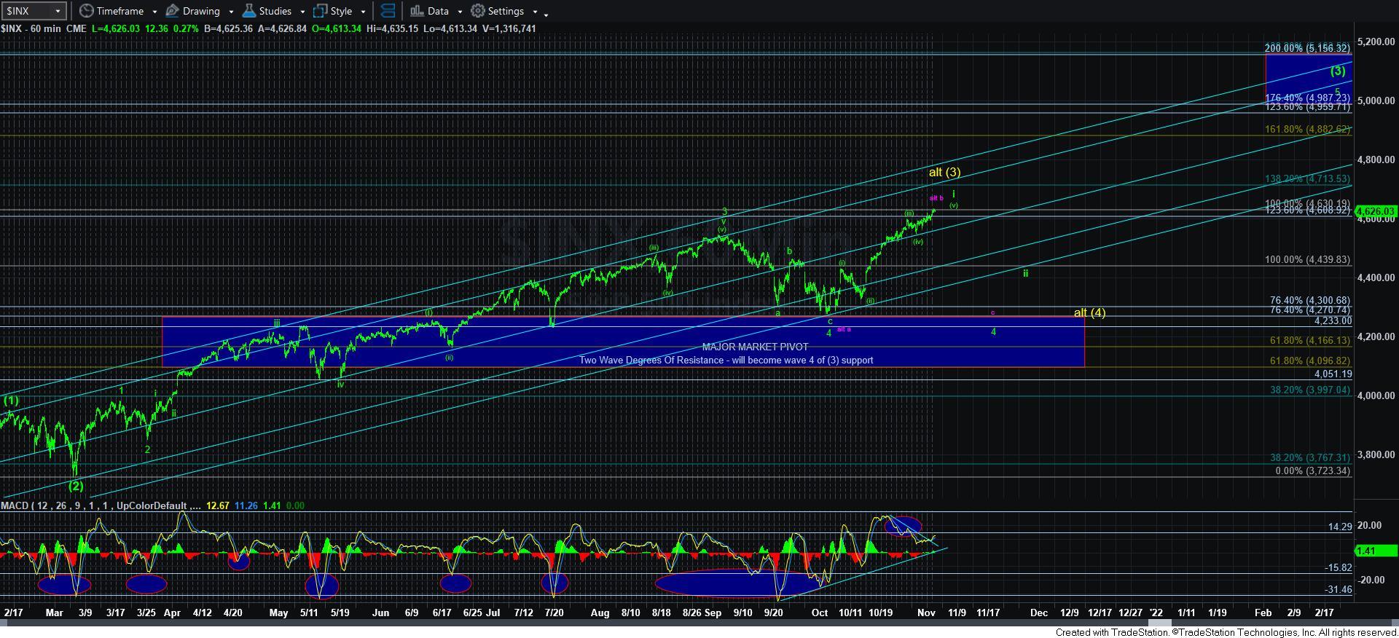This screenshot has width=1399, height=638.
Task: Click the blue chart linking icon
Action: 388,11
